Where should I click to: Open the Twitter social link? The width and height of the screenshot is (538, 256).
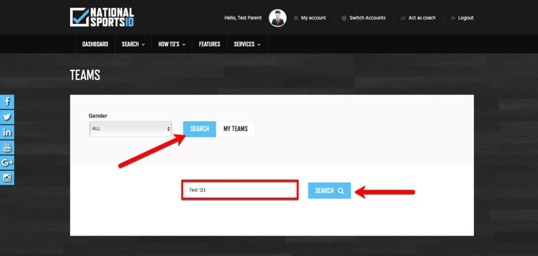7,117
